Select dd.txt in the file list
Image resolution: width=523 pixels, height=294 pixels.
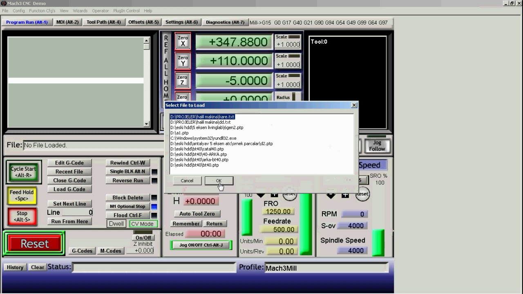click(x=200, y=122)
